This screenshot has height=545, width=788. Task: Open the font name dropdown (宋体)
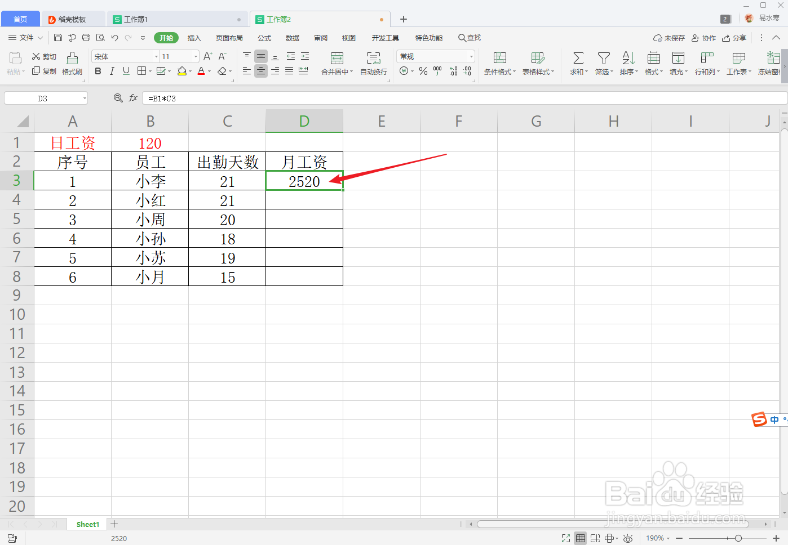coord(157,56)
